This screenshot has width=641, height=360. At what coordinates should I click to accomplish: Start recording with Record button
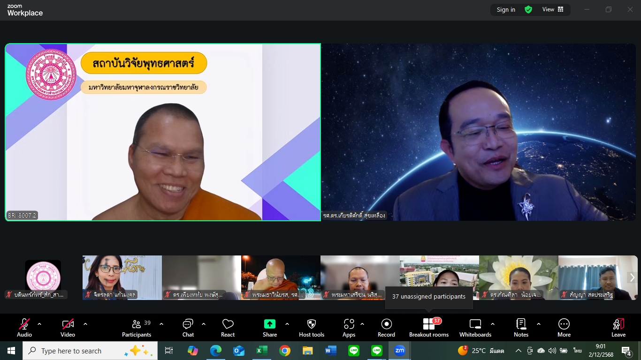pyautogui.click(x=386, y=327)
